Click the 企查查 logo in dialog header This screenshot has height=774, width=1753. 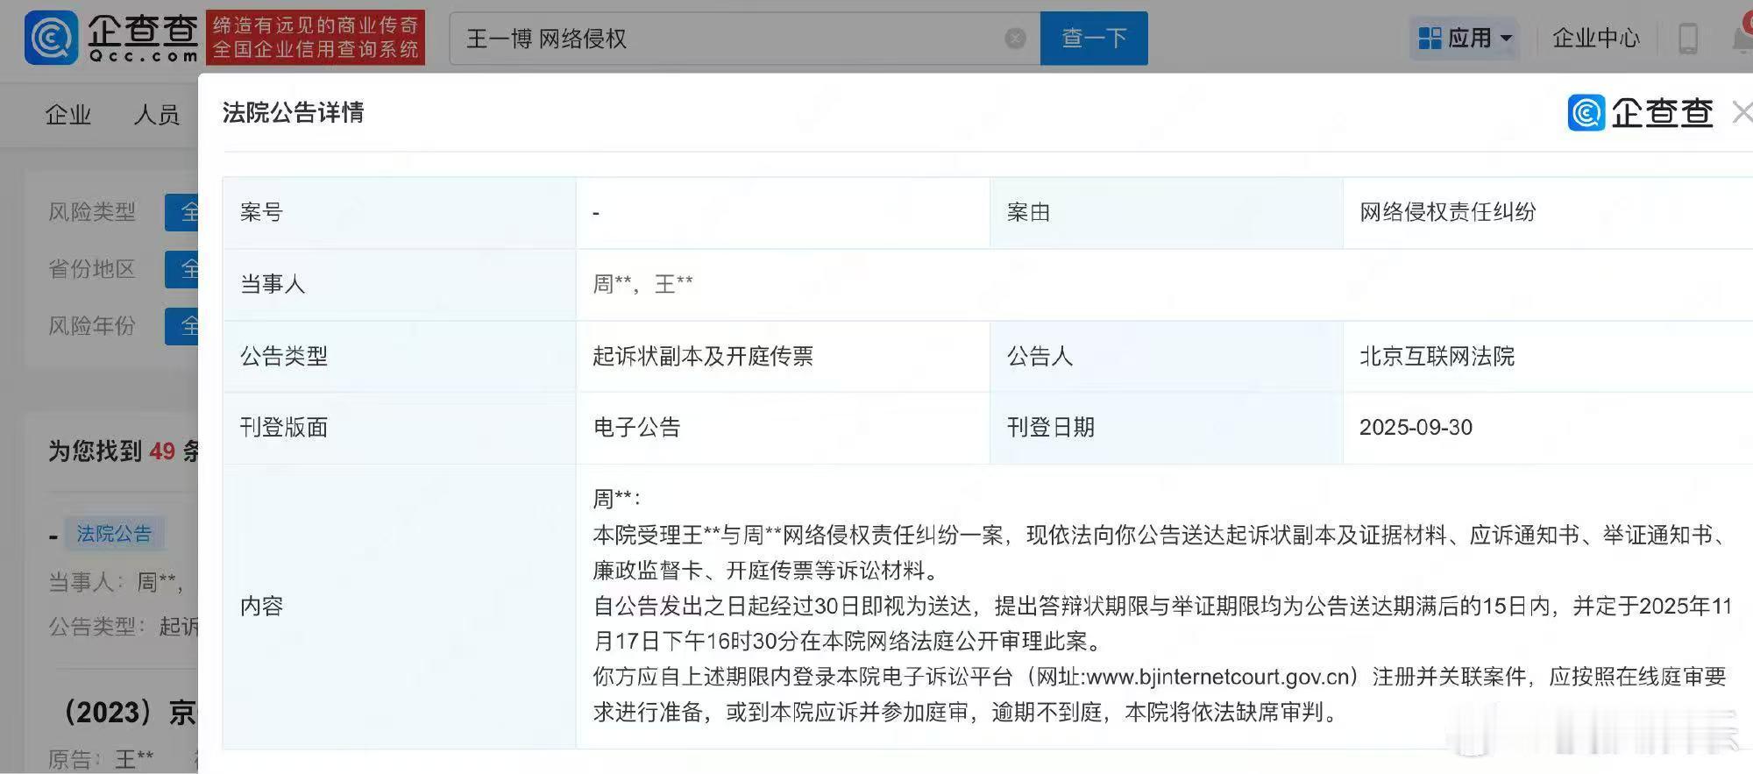(x=1640, y=113)
